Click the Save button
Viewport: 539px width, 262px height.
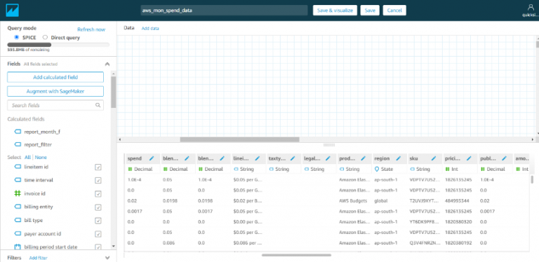[370, 11]
